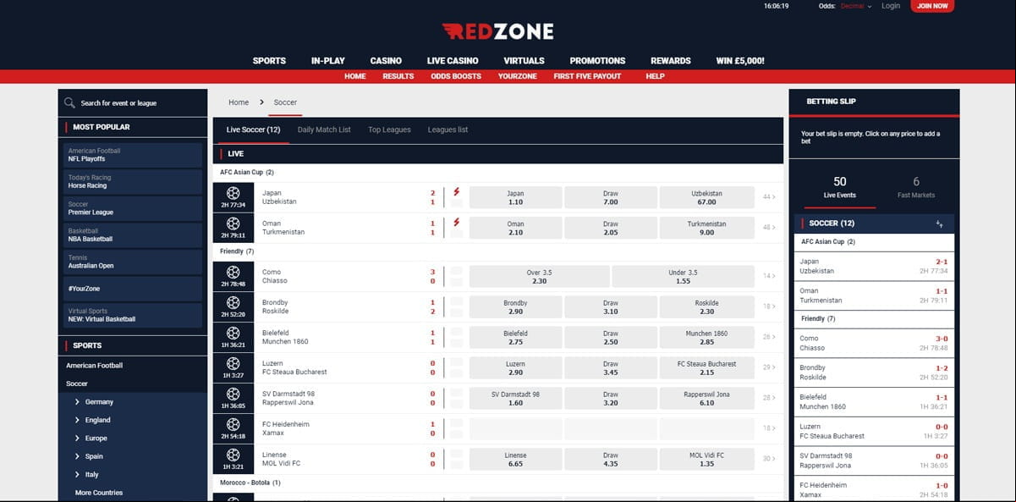Open the SPORTS main menu
Image resolution: width=1016 pixels, height=502 pixels.
tap(269, 61)
